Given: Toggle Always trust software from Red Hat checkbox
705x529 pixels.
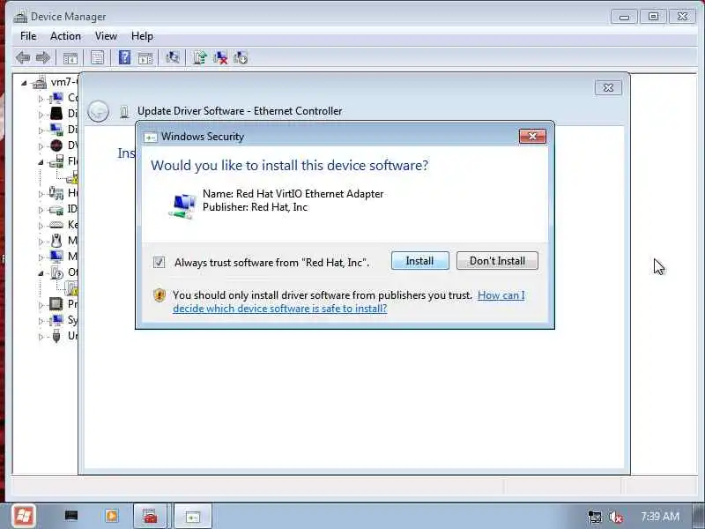Looking at the screenshot, I should pyautogui.click(x=159, y=262).
